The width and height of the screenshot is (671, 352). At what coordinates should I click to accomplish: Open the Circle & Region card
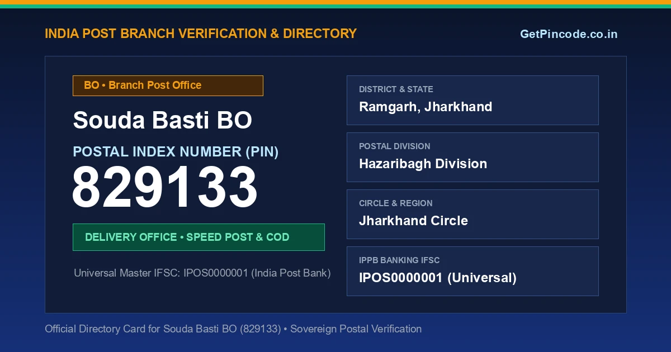472,214
